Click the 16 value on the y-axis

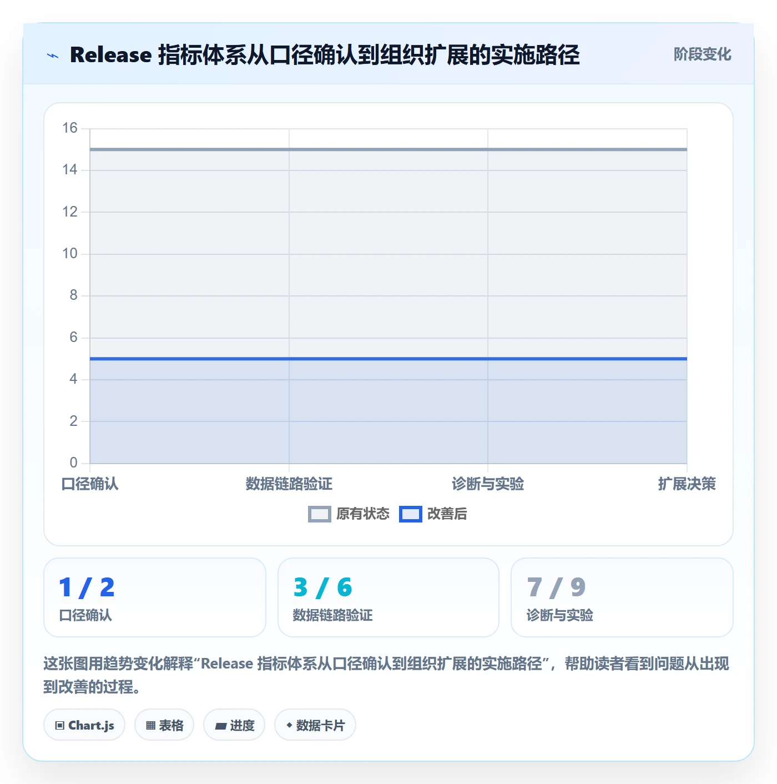click(x=70, y=128)
